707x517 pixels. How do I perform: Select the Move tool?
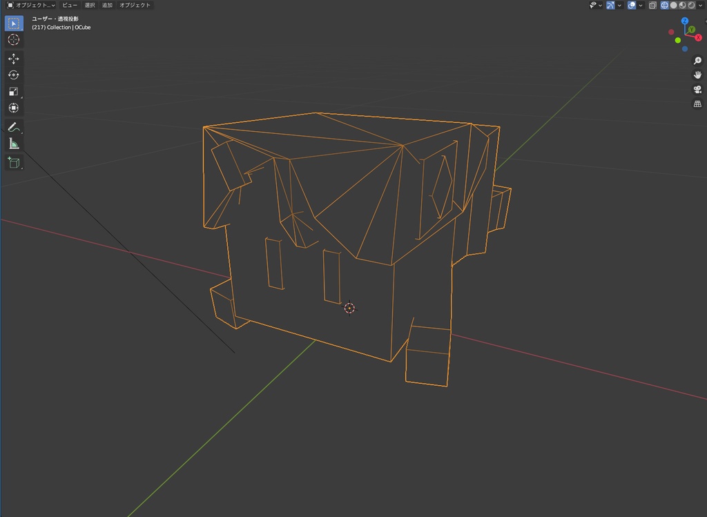14,59
